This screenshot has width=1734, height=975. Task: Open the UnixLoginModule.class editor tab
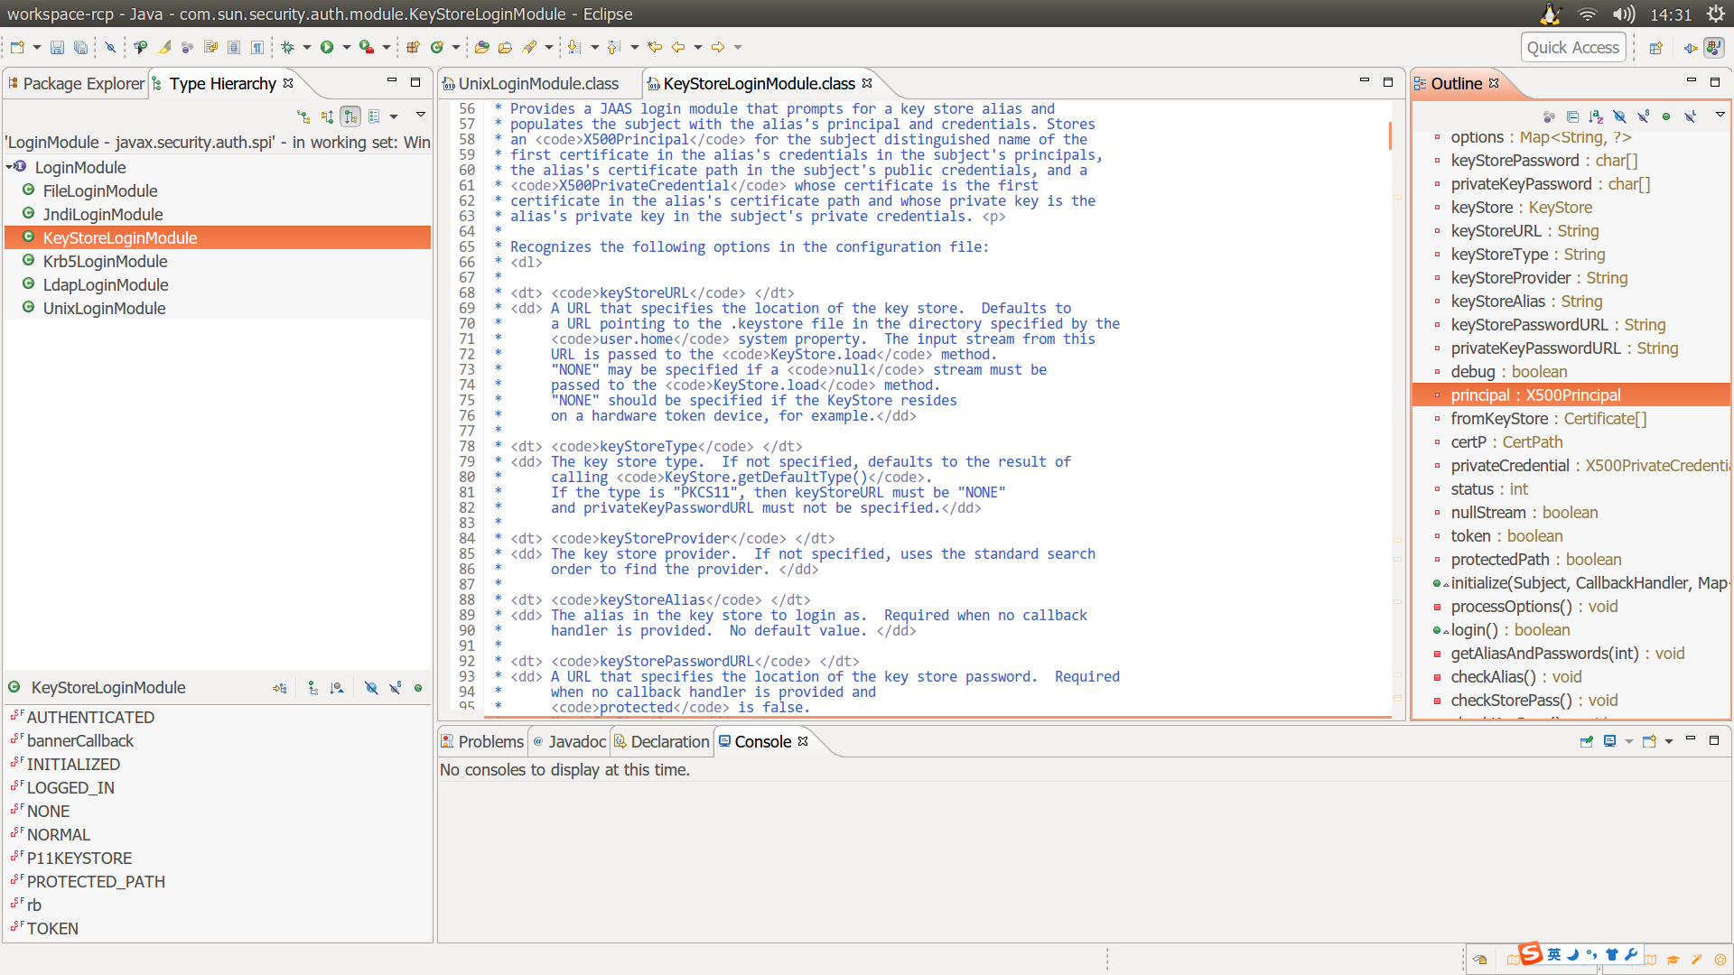coord(537,83)
